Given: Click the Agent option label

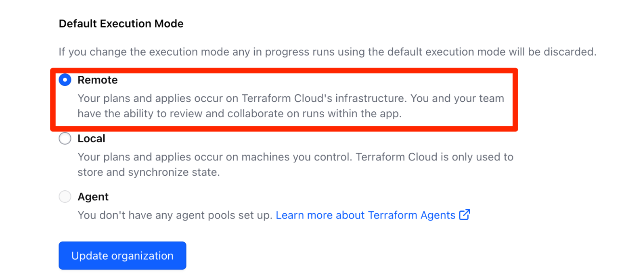Looking at the screenshot, I should (x=92, y=197).
